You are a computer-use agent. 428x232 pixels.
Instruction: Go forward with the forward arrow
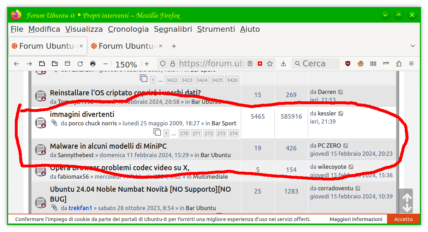29,64
